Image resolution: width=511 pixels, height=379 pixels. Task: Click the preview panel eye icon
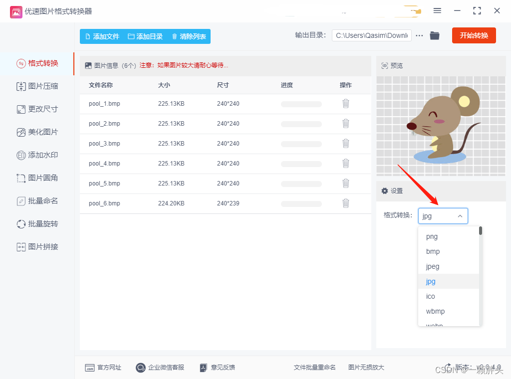(385, 66)
